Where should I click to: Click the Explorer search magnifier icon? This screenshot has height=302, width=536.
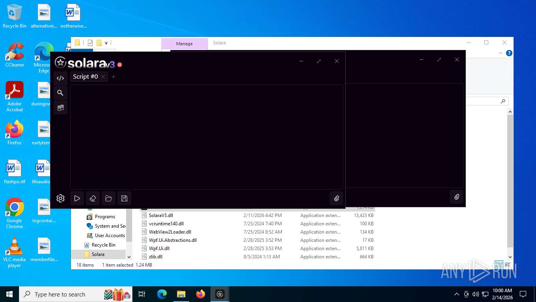[503, 101]
